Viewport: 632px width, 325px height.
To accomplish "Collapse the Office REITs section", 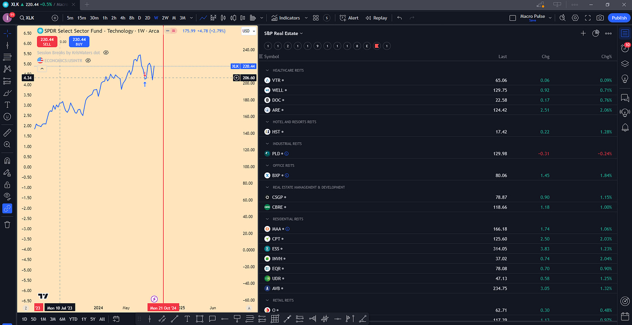I will (268, 166).
